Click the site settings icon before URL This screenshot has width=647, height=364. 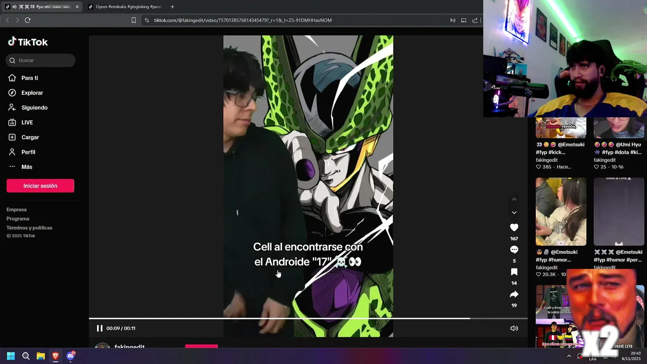tap(147, 20)
